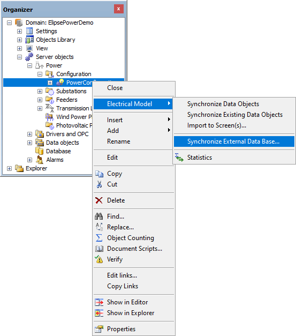The width and height of the screenshot is (296, 336).
Task: Select the Database tree label
Action: [x=58, y=151]
